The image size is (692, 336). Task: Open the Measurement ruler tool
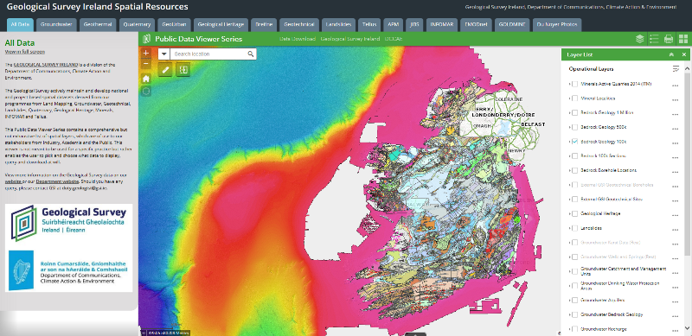(165, 70)
